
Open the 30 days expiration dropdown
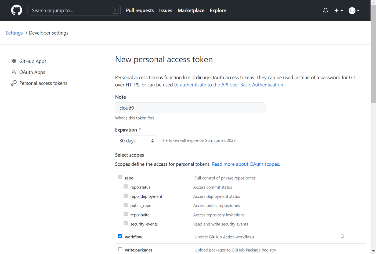(x=136, y=141)
